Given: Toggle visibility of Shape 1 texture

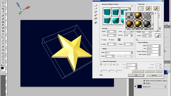Looking at the screenshot, I should 144,83.
